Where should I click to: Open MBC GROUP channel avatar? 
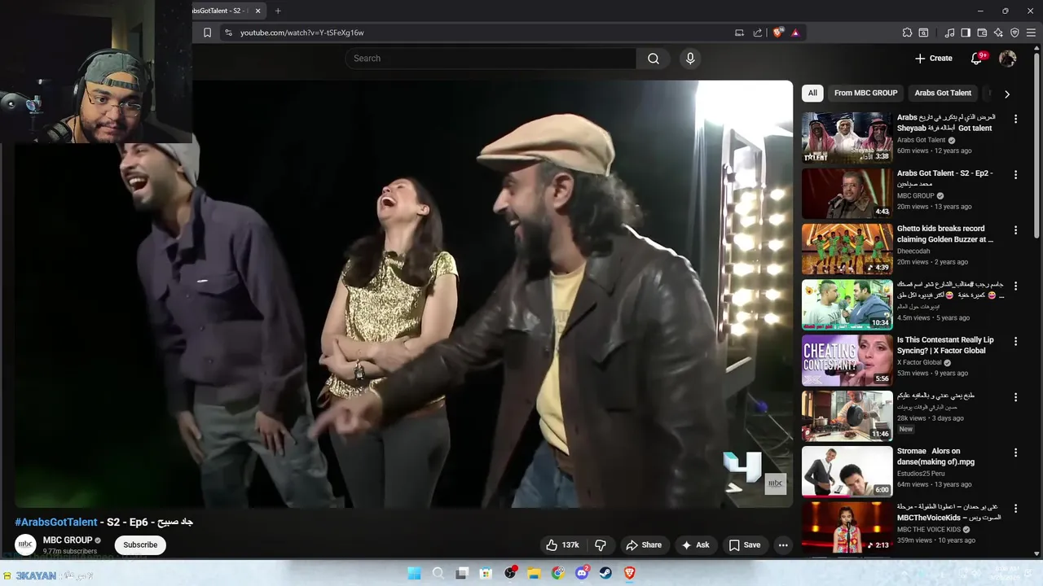[x=26, y=544]
